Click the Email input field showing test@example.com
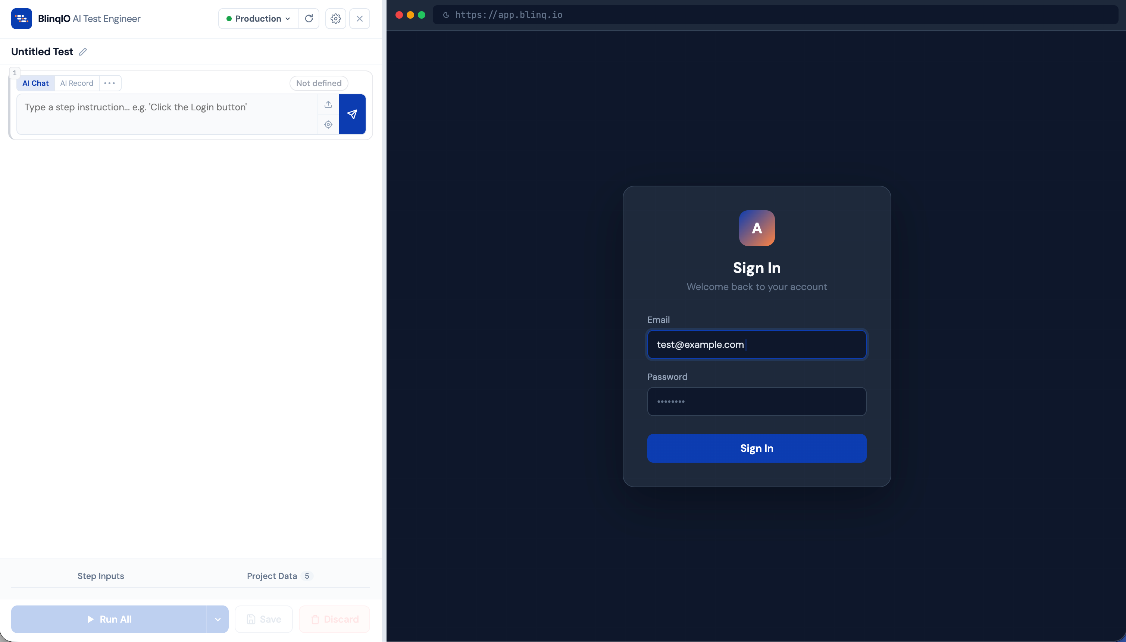Image resolution: width=1126 pixels, height=642 pixels. tap(756, 344)
